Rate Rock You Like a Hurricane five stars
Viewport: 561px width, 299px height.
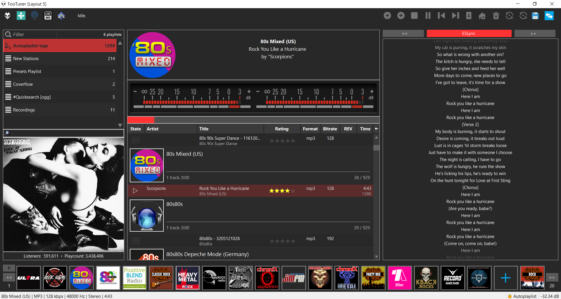point(293,191)
